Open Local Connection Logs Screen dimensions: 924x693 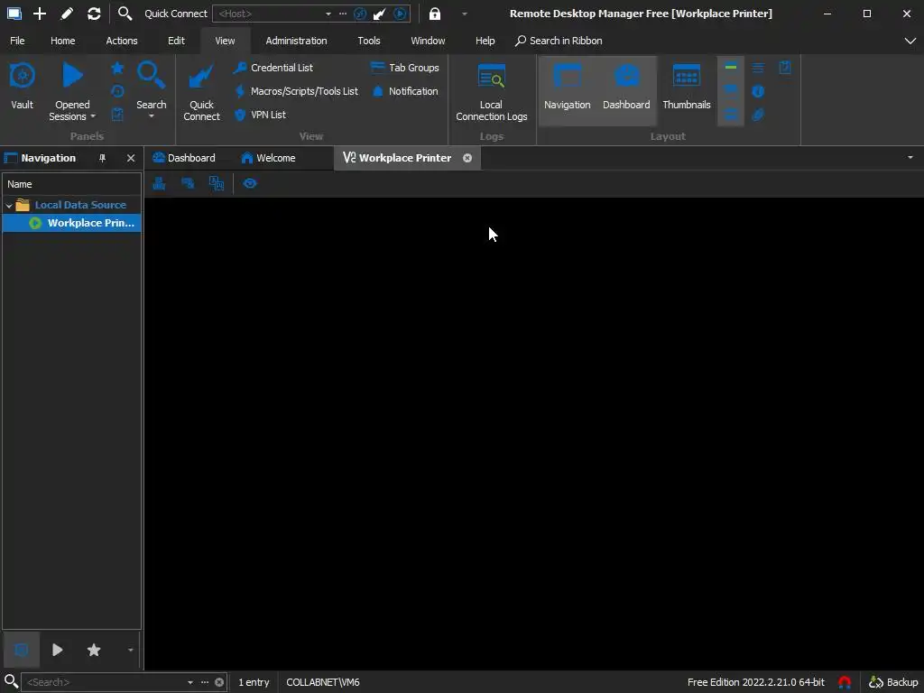click(x=492, y=92)
